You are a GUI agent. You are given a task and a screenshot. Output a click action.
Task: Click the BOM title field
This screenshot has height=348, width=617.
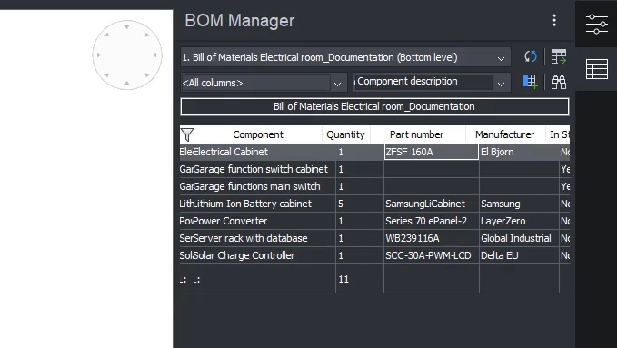[374, 106]
